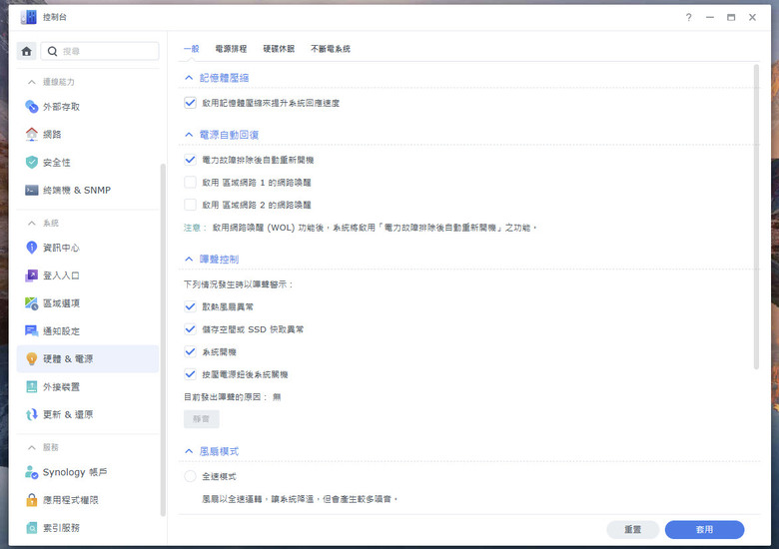Viewport: 779px width, 549px height.
Task: Collapse the 電源自動回復 section
Action: pos(189,135)
